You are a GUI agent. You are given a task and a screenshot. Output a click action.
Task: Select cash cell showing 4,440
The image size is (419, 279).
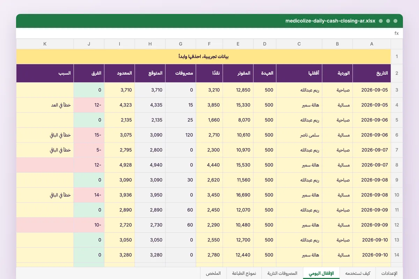pos(209,165)
